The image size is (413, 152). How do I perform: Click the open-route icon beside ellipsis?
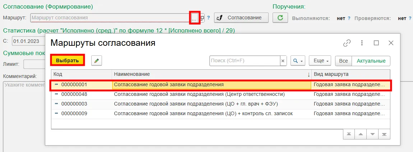tap(202, 18)
